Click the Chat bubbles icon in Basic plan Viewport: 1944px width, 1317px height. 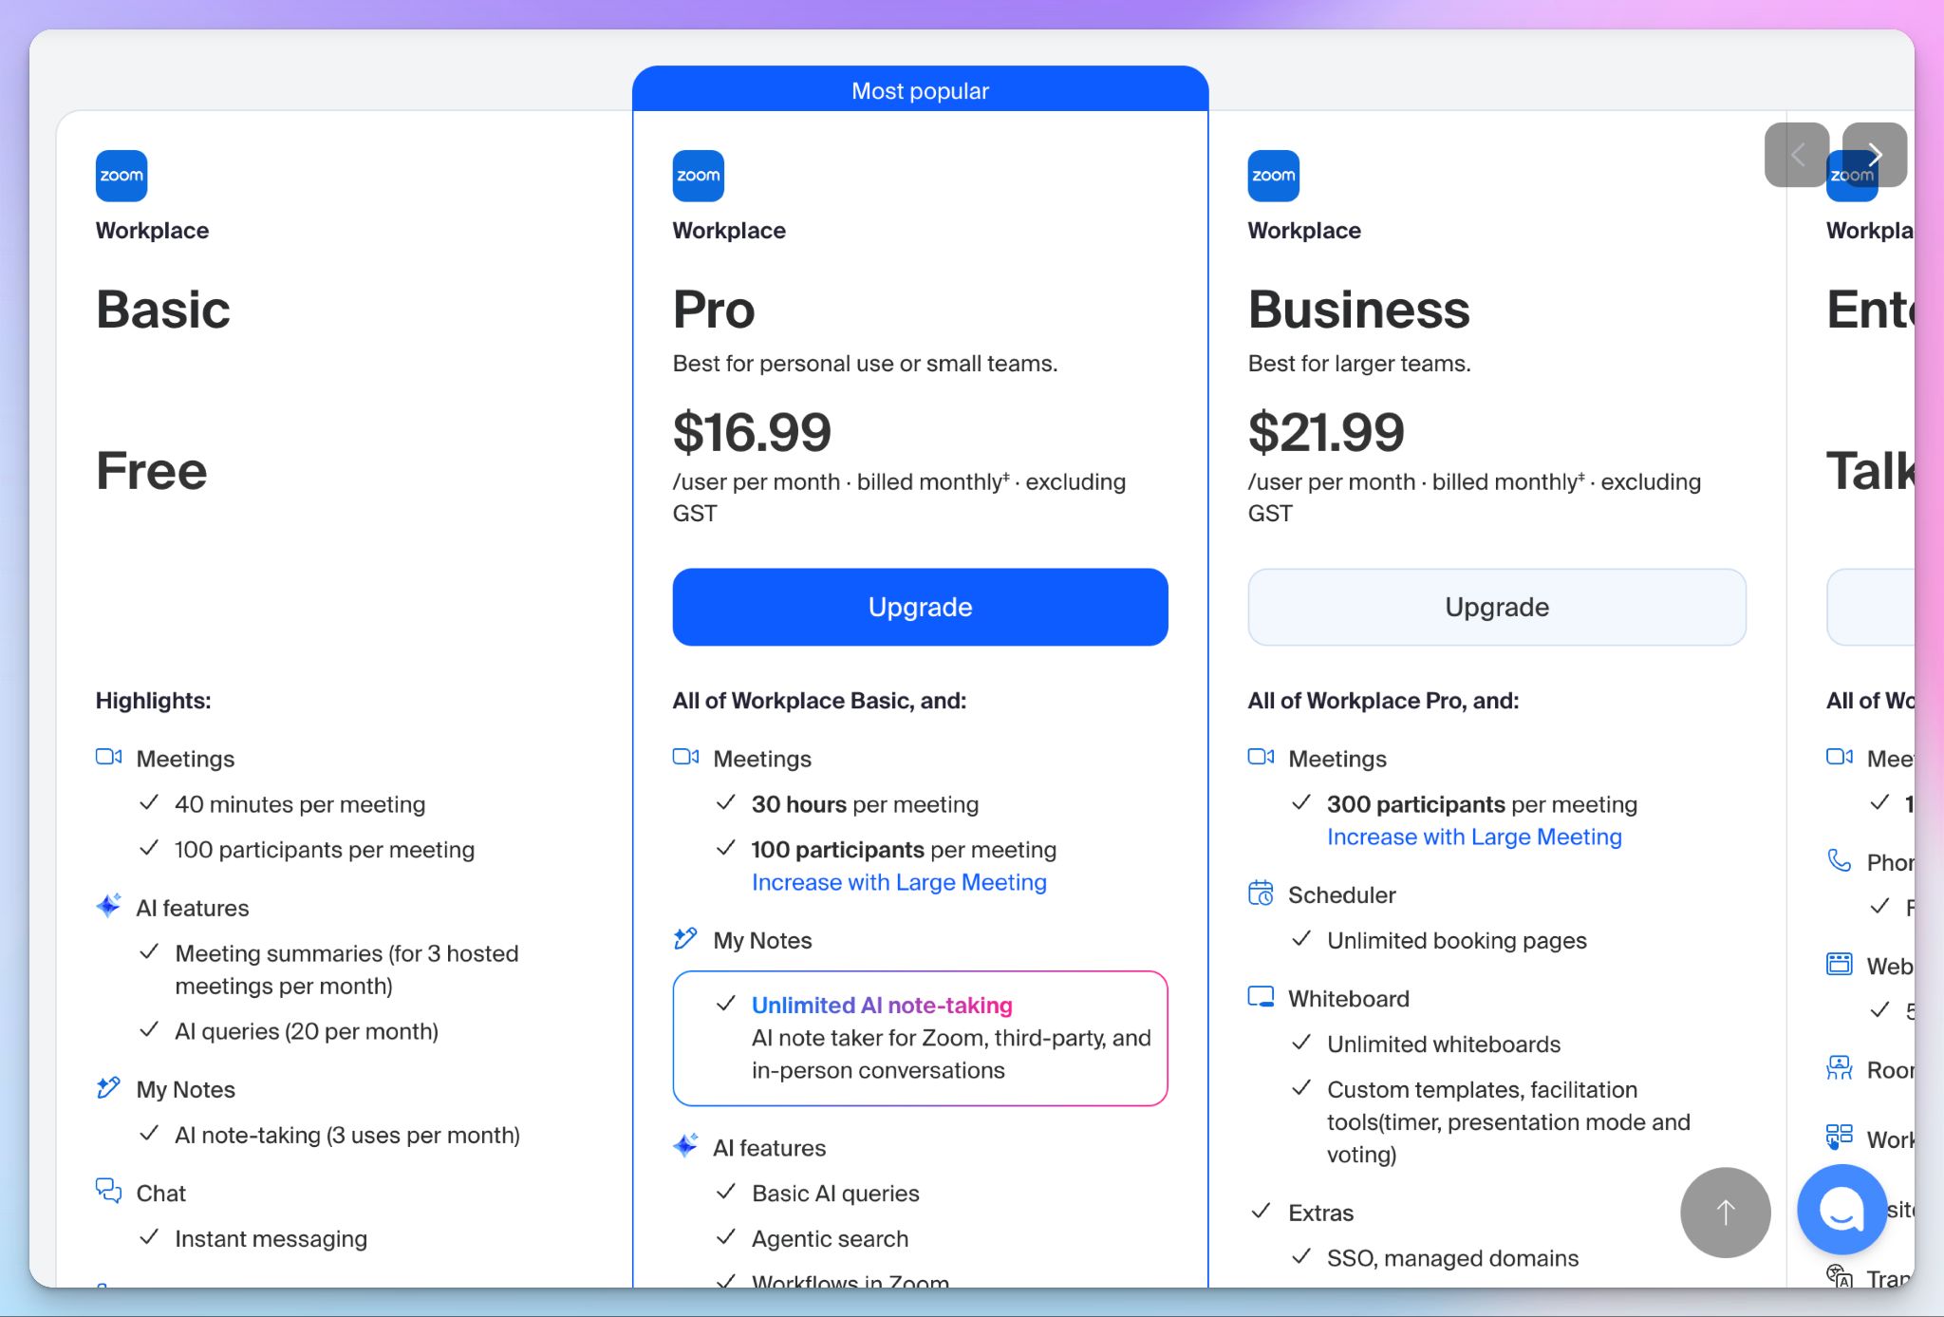click(x=109, y=1191)
